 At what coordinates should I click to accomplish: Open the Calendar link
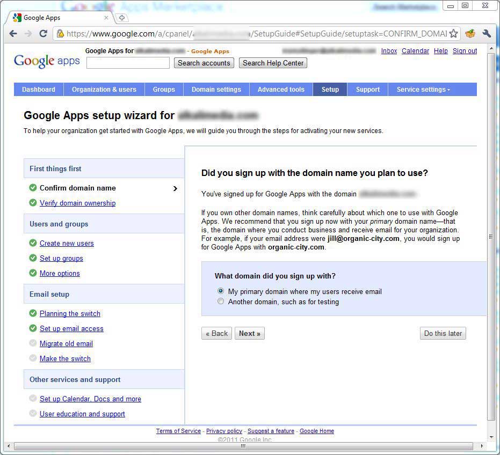[x=415, y=50]
